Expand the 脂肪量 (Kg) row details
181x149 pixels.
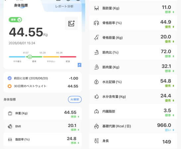(133, 8)
